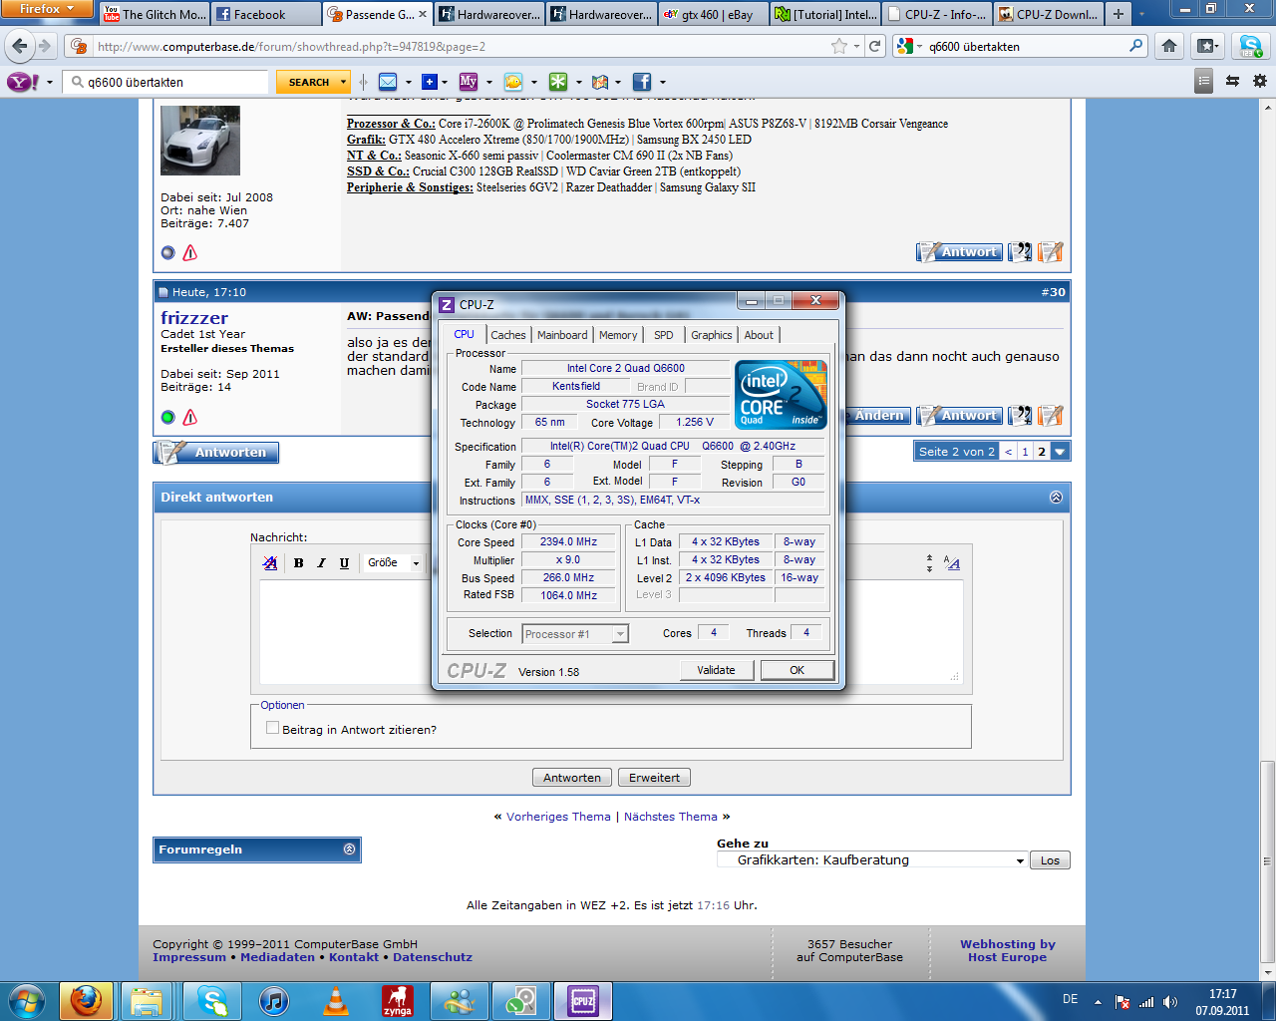The width and height of the screenshot is (1276, 1021).
Task: Click the green asterisk toolbar icon
Action: 558,82
